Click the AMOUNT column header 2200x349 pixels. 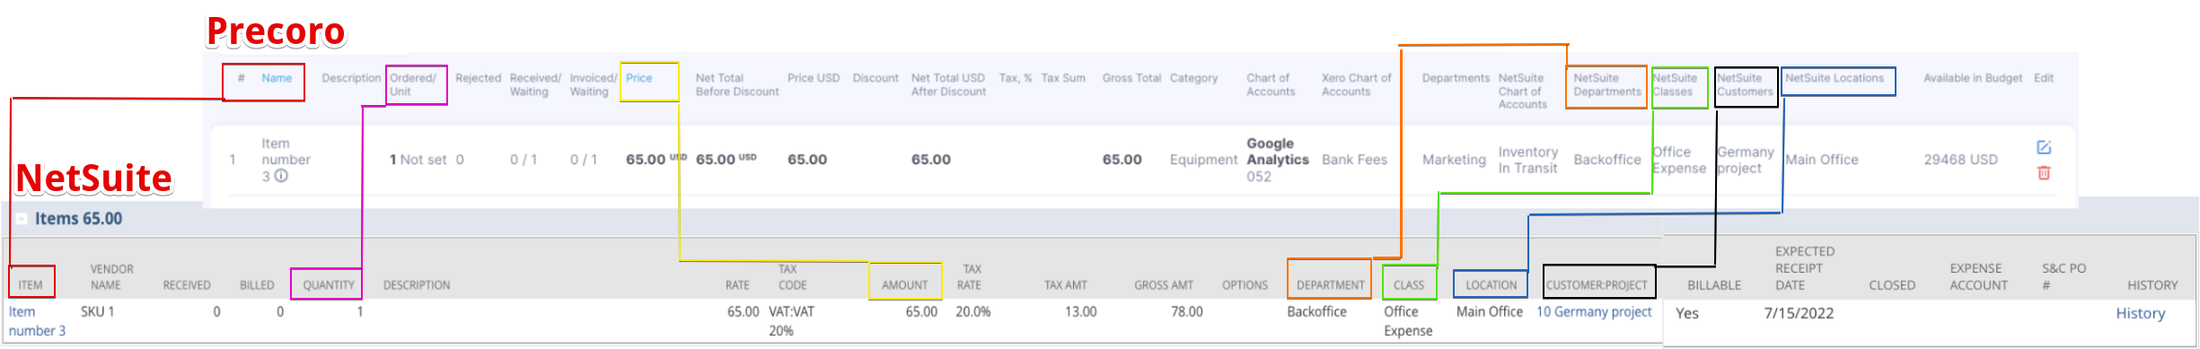(904, 285)
